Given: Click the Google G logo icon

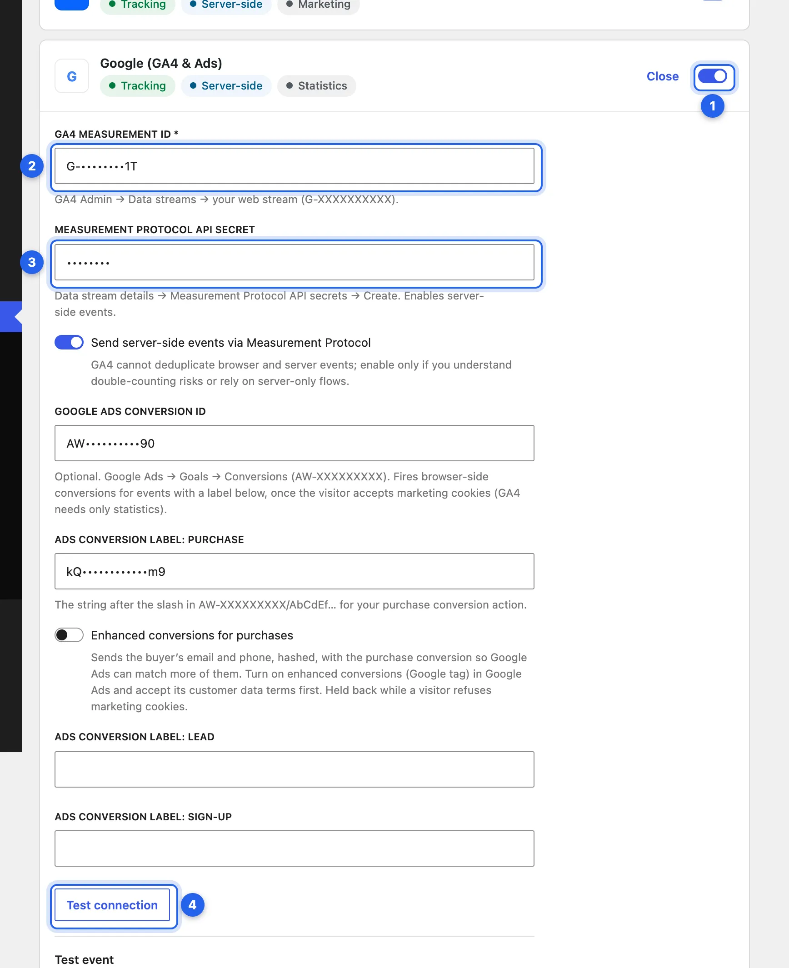Looking at the screenshot, I should [72, 76].
